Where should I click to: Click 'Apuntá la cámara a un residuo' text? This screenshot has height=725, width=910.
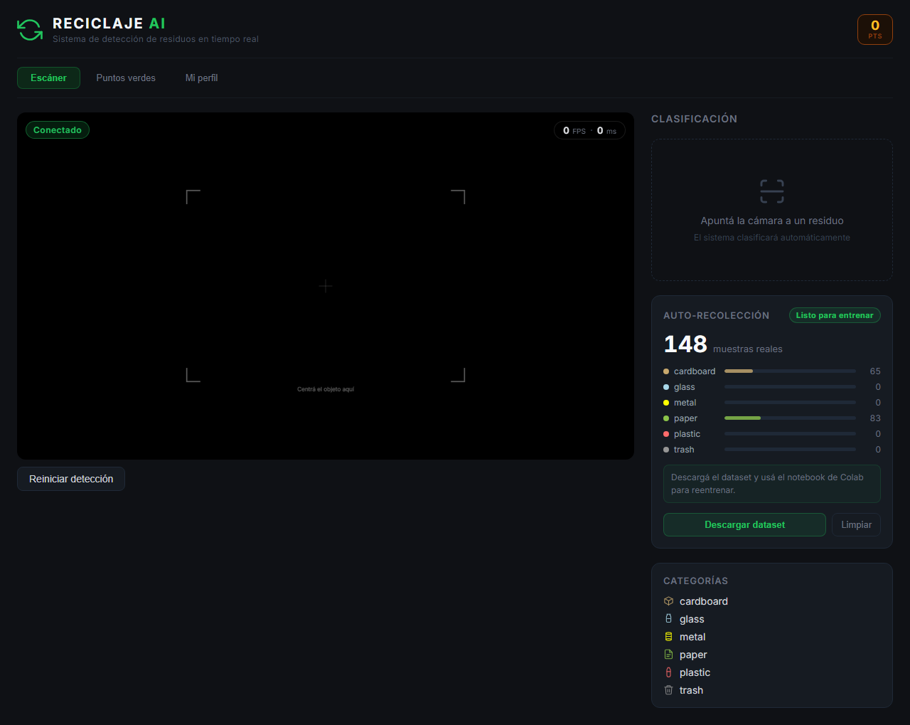[x=772, y=221]
